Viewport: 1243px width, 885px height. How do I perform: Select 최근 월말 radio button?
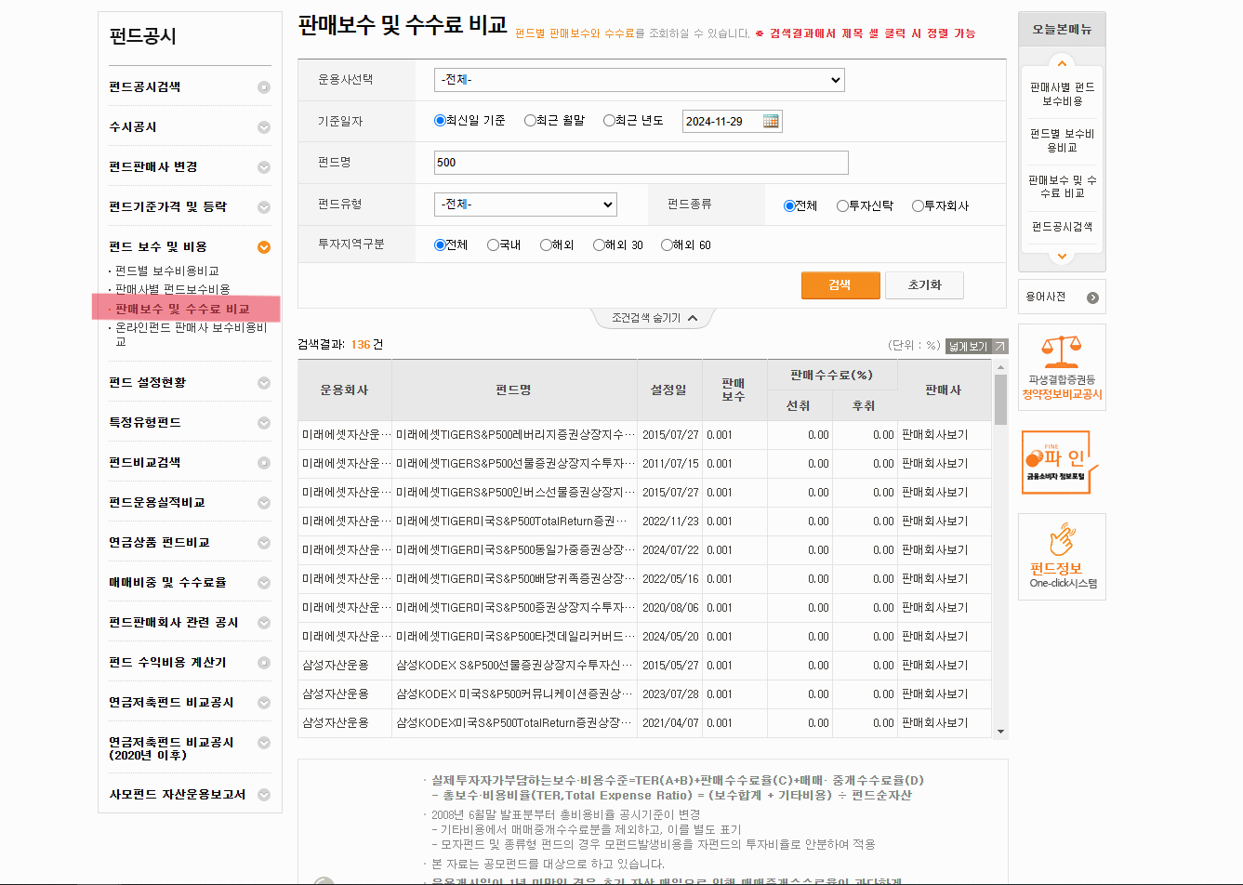click(x=530, y=120)
